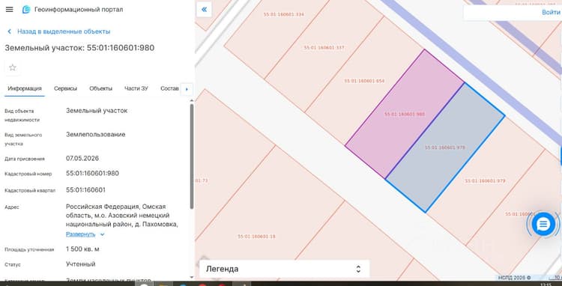
Task: Click the date value 07.05.2026
Action: coord(82,158)
